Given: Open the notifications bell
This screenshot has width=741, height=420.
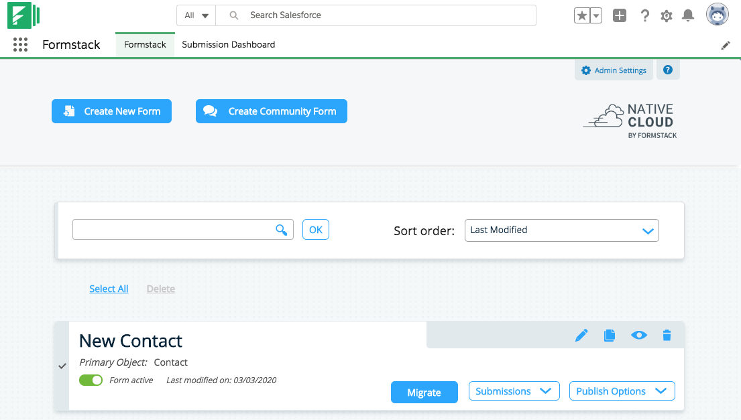Looking at the screenshot, I should [x=687, y=16].
